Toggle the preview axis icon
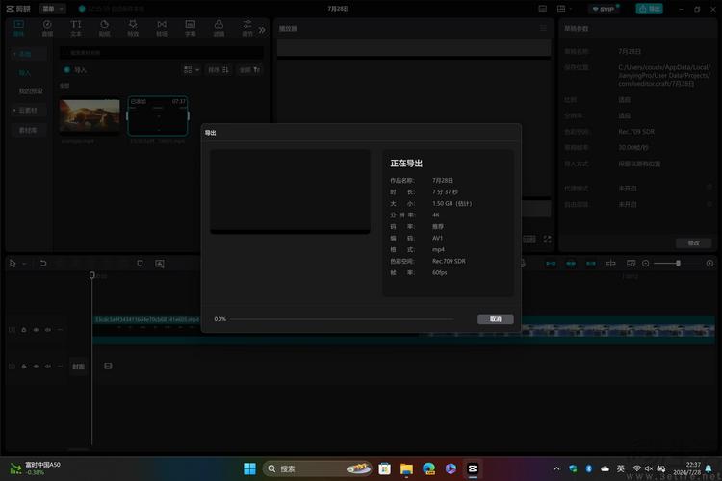This screenshot has height=481, width=722. tap(611, 264)
